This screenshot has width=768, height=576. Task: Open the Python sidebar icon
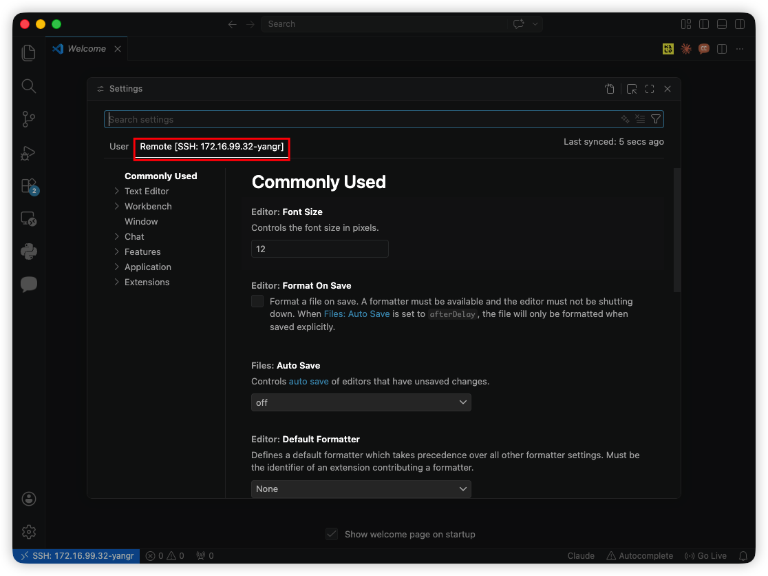[x=28, y=252]
